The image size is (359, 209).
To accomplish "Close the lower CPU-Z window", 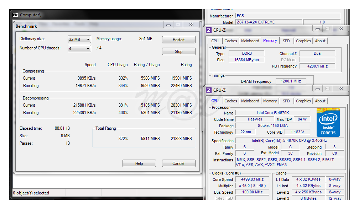I will coord(340,89).
